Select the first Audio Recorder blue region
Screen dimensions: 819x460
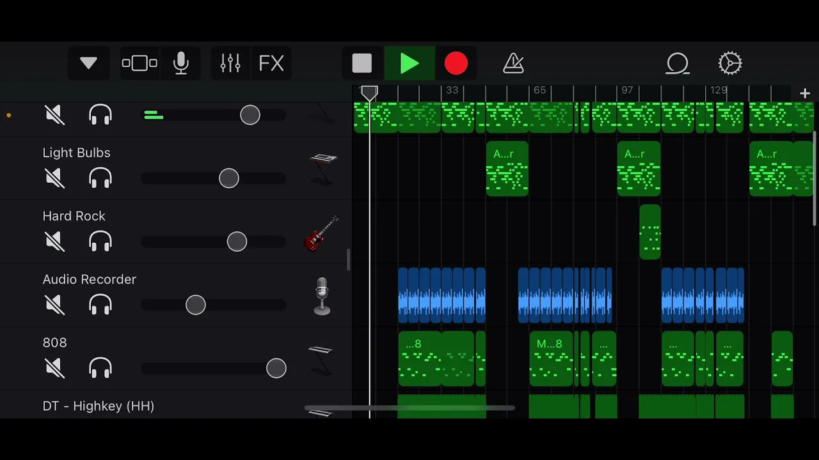click(x=441, y=295)
